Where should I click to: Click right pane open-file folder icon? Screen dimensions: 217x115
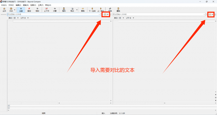tap(210, 15)
